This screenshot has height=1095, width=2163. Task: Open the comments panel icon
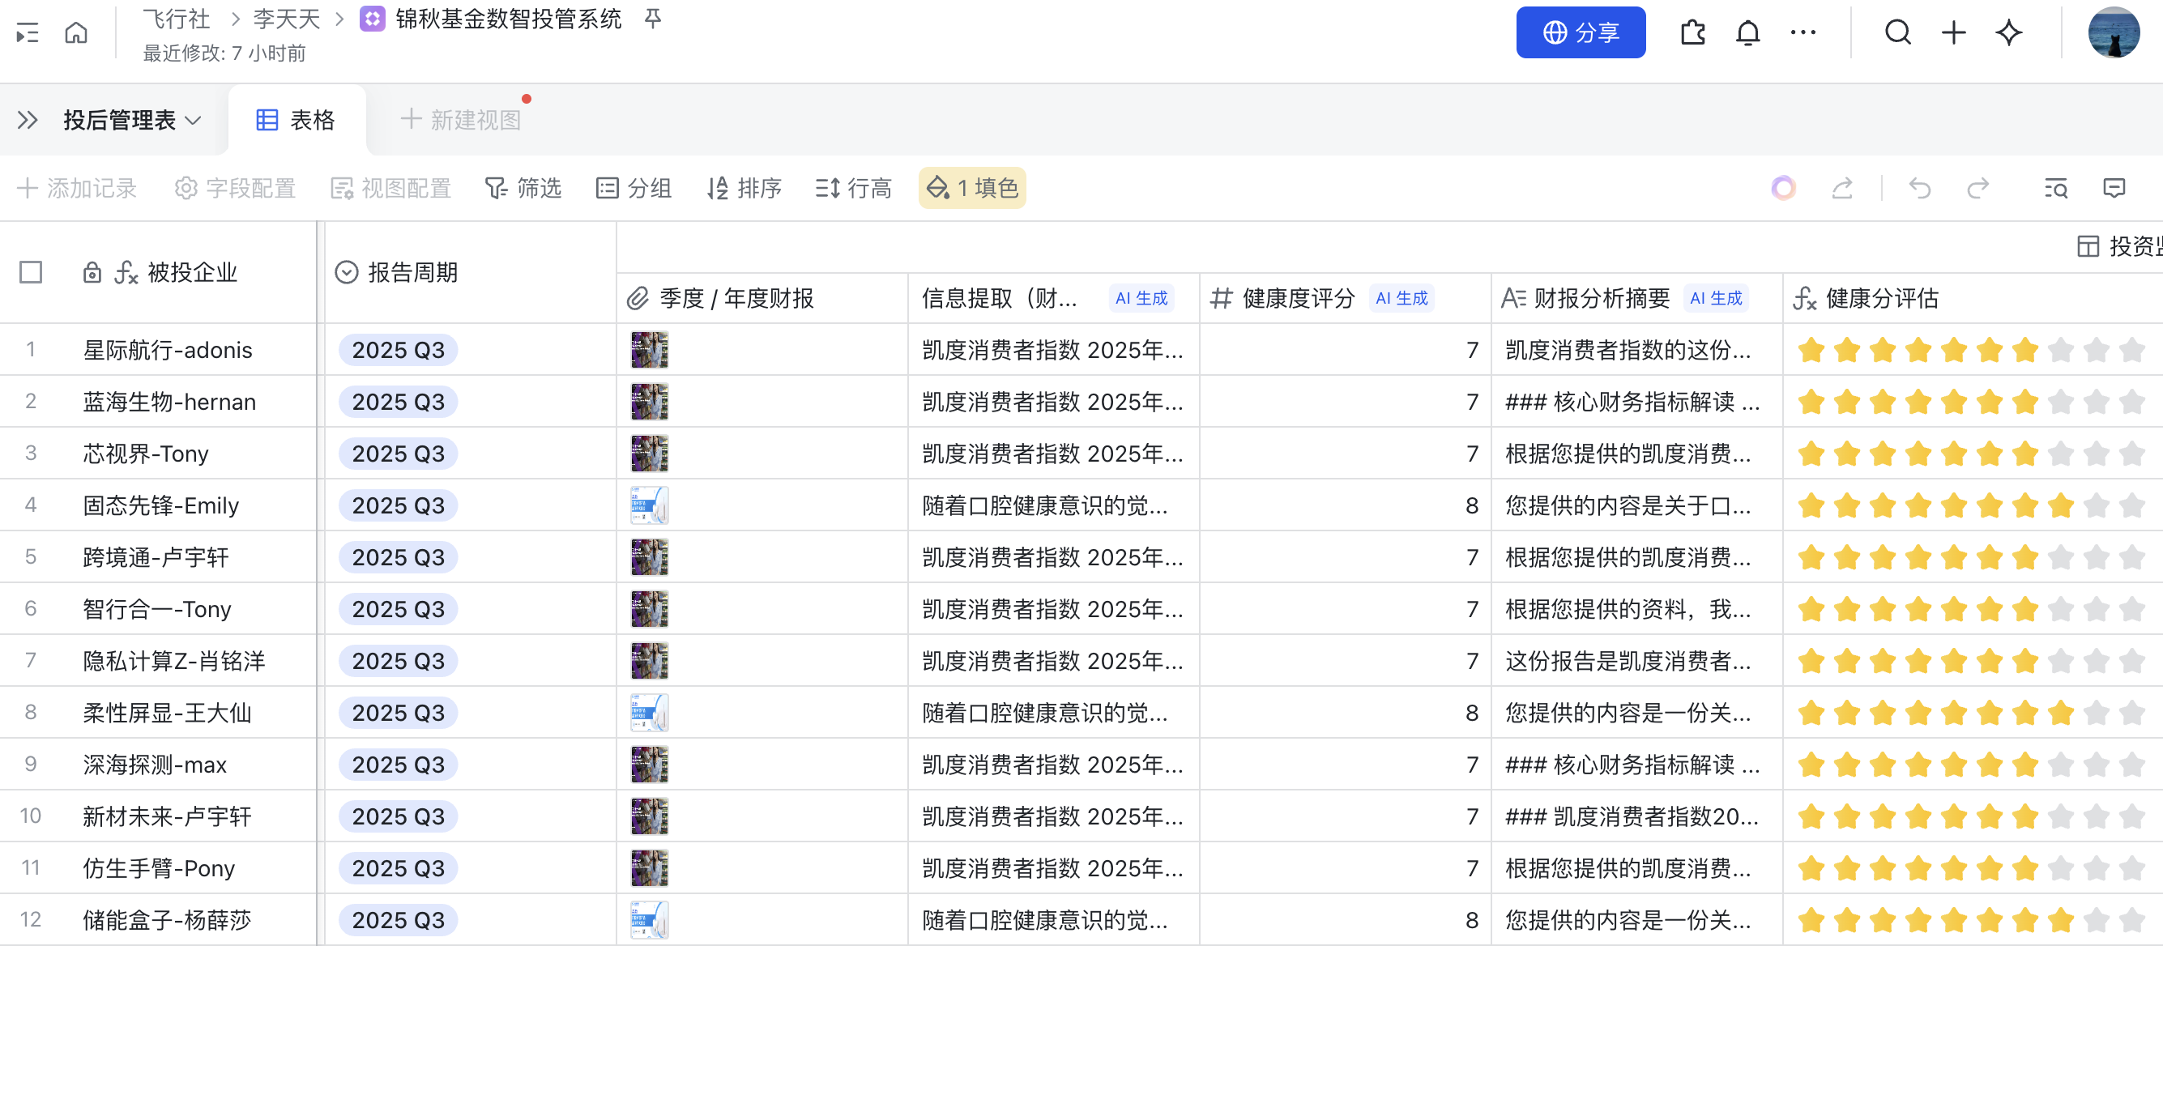2114,188
